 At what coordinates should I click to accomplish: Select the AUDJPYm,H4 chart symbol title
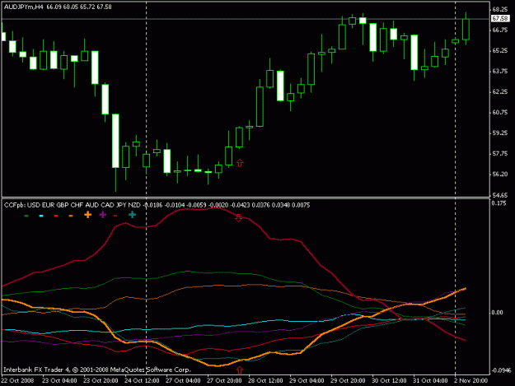pyautogui.click(x=23, y=7)
